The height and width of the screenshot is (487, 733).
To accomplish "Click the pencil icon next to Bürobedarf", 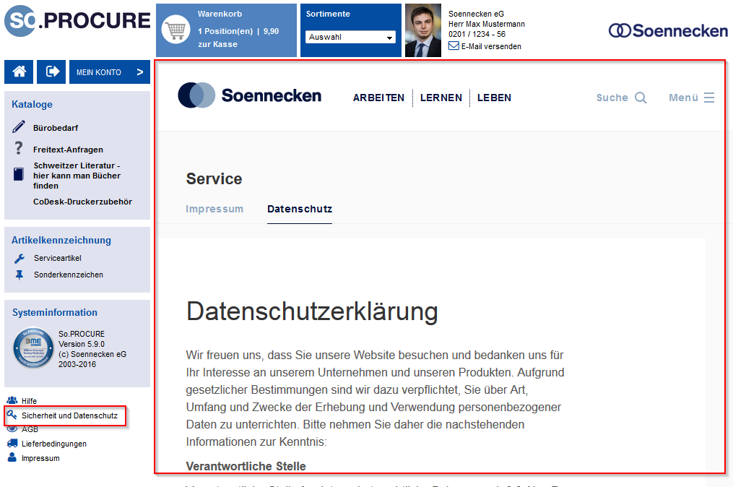I will coord(19,126).
